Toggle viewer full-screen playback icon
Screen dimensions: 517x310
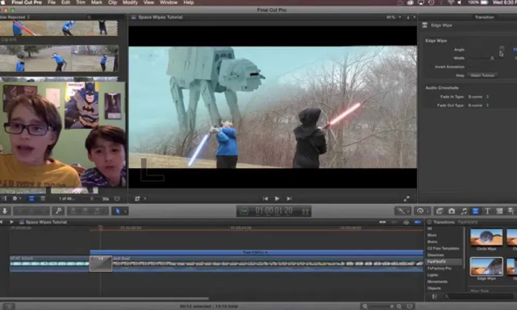pos(406,199)
